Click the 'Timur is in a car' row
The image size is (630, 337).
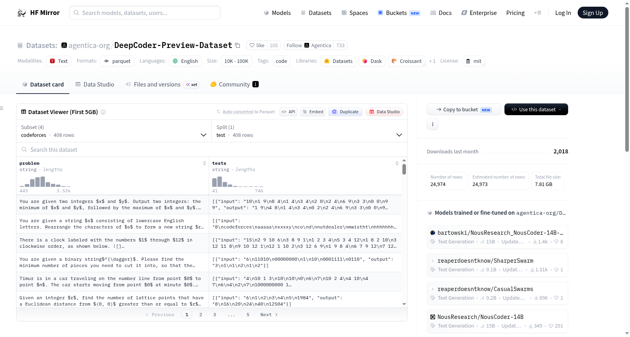209,282
